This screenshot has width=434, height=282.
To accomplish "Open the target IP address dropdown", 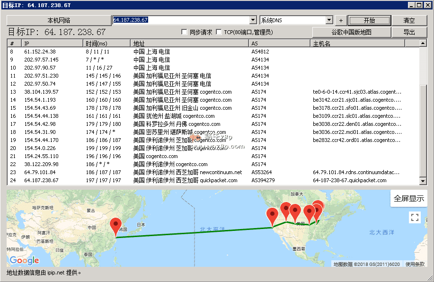I will coord(253,20).
